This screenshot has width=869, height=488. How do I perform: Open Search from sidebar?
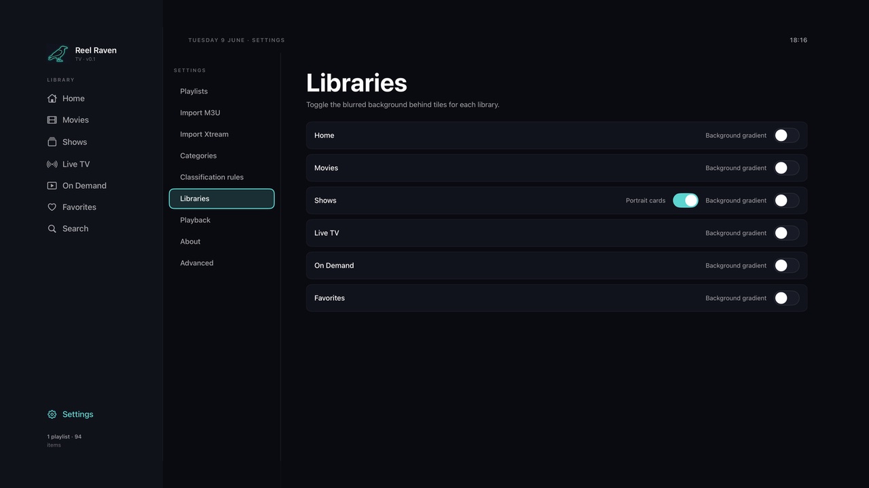(x=75, y=229)
